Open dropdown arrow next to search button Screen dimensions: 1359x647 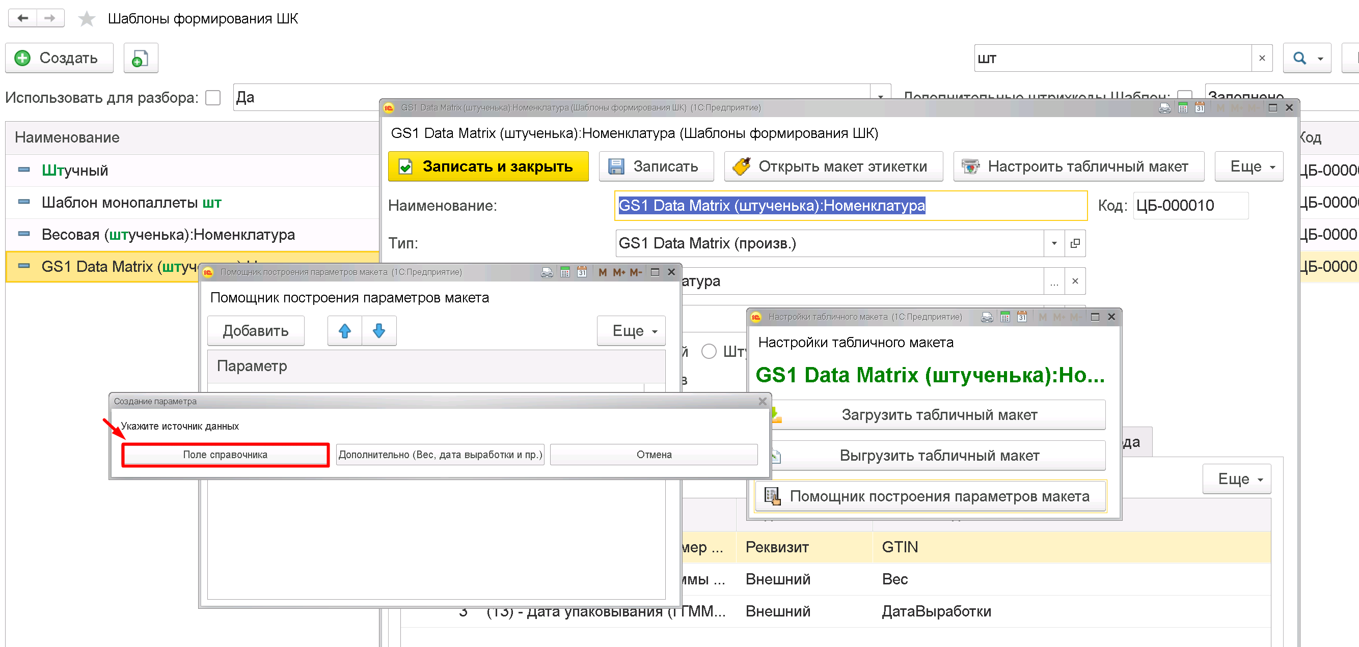click(x=1320, y=59)
